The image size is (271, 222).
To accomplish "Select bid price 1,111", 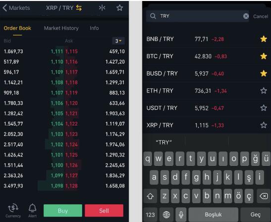I will [57, 51].
